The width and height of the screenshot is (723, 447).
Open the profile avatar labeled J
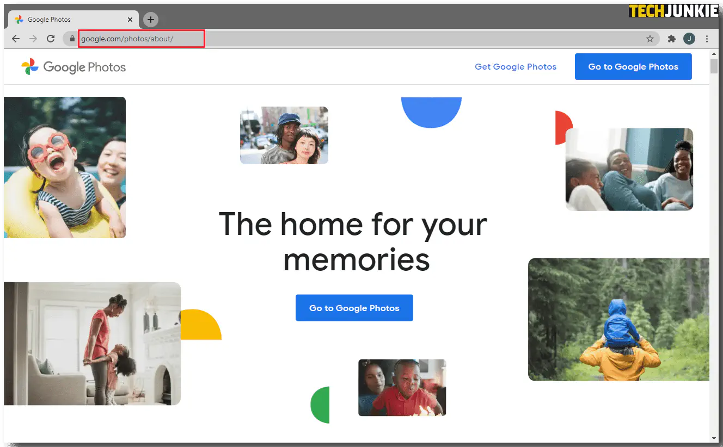[x=689, y=39]
